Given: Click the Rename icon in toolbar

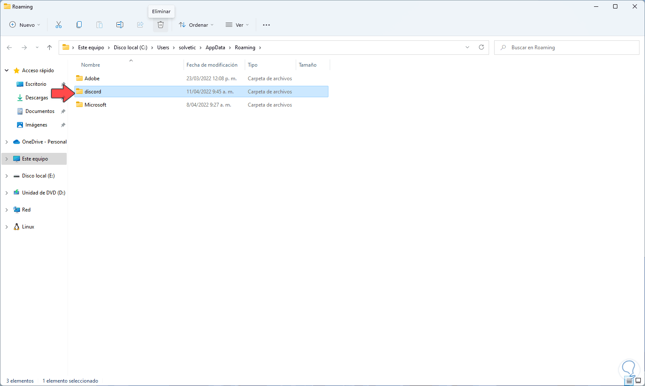Looking at the screenshot, I should pos(120,25).
